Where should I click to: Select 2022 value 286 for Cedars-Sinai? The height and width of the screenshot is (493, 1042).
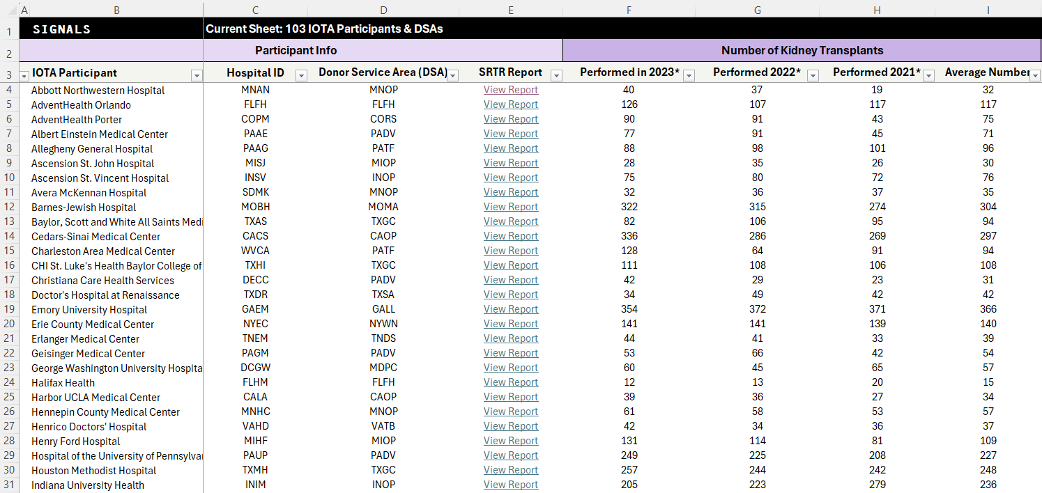pyautogui.click(x=758, y=236)
